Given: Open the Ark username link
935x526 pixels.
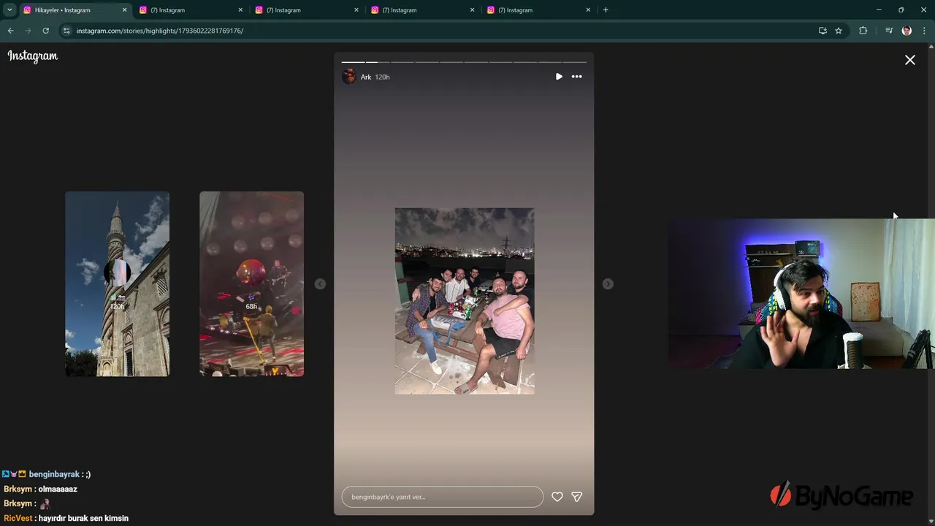Looking at the screenshot, I should (366, 77).
